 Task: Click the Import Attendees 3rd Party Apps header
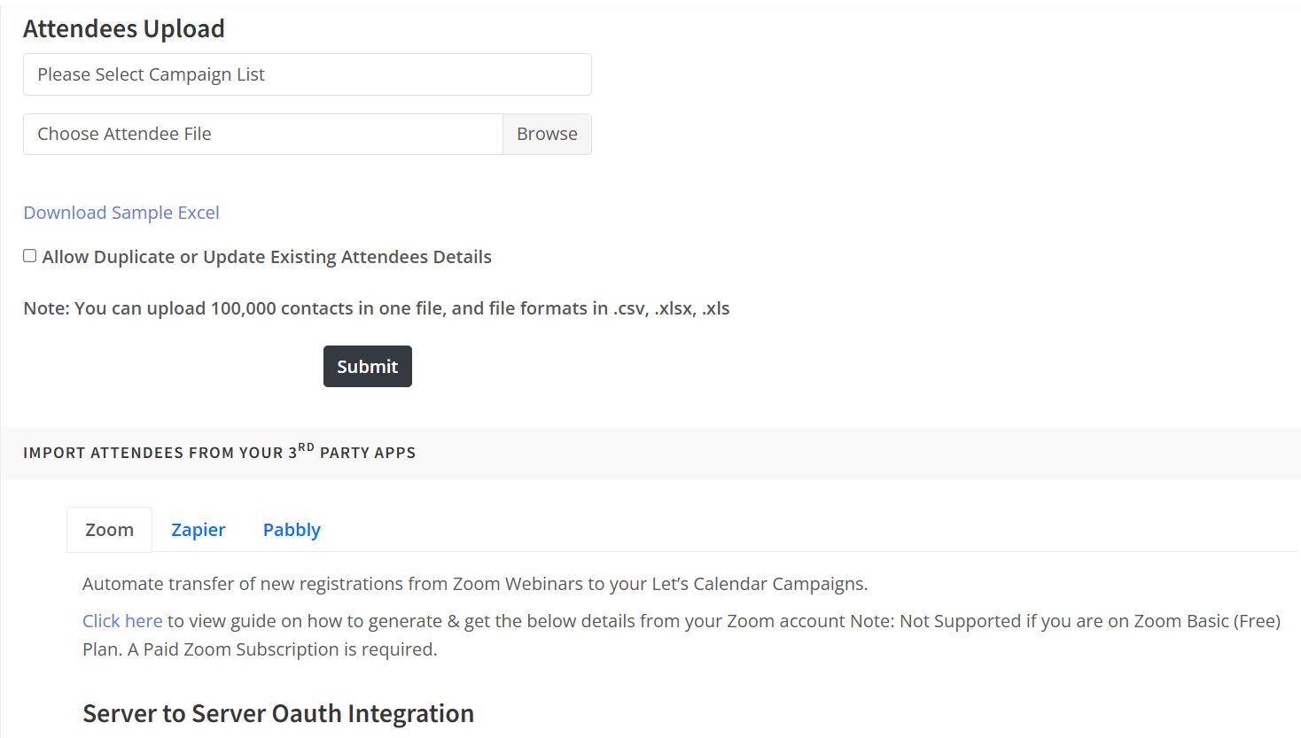pyautogui.click(x=219, y=453)
